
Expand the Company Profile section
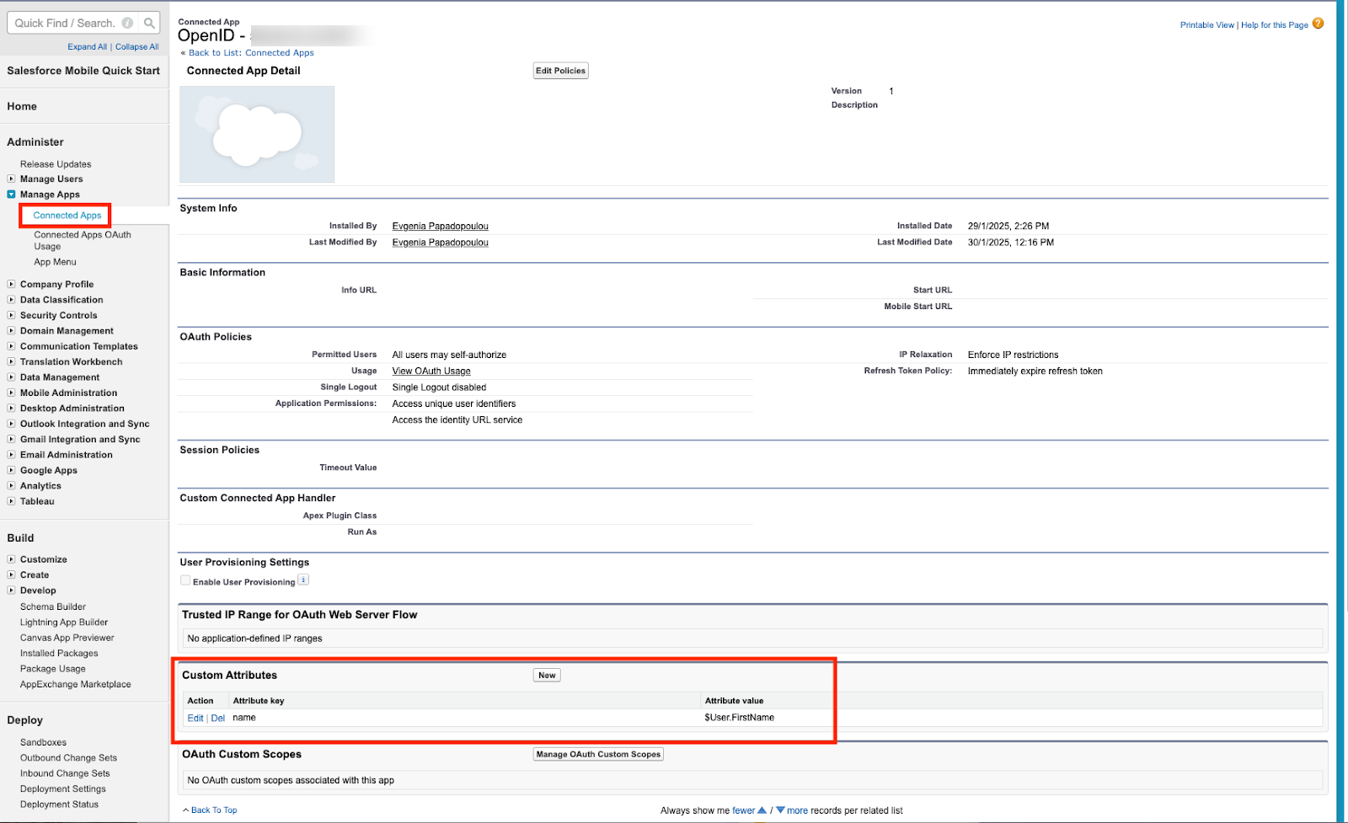[x=11, y=284]
